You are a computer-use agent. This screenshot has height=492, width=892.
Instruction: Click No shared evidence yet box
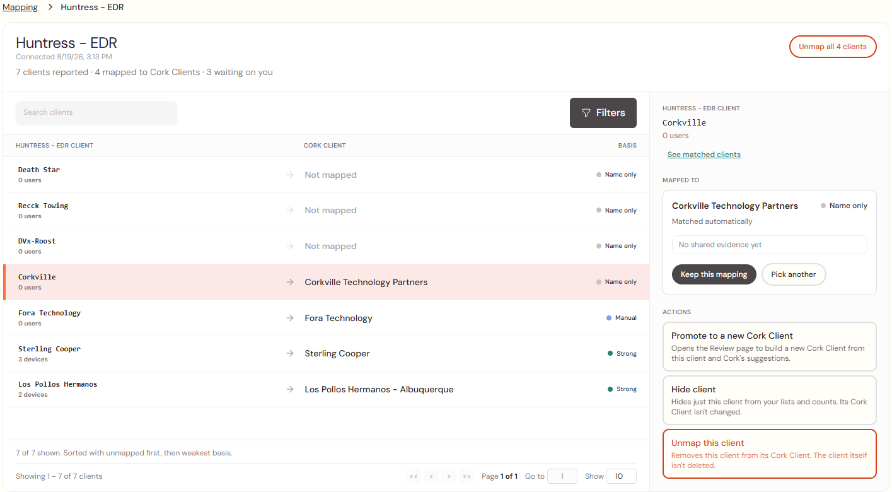[x=770, y=245]
